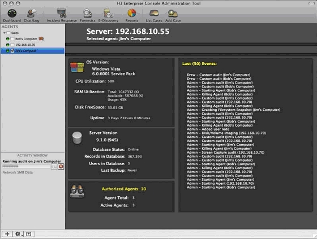This screenshot has height=247, width=317.
Task: Check the Sales group checkbox
Action: (8, 33)
